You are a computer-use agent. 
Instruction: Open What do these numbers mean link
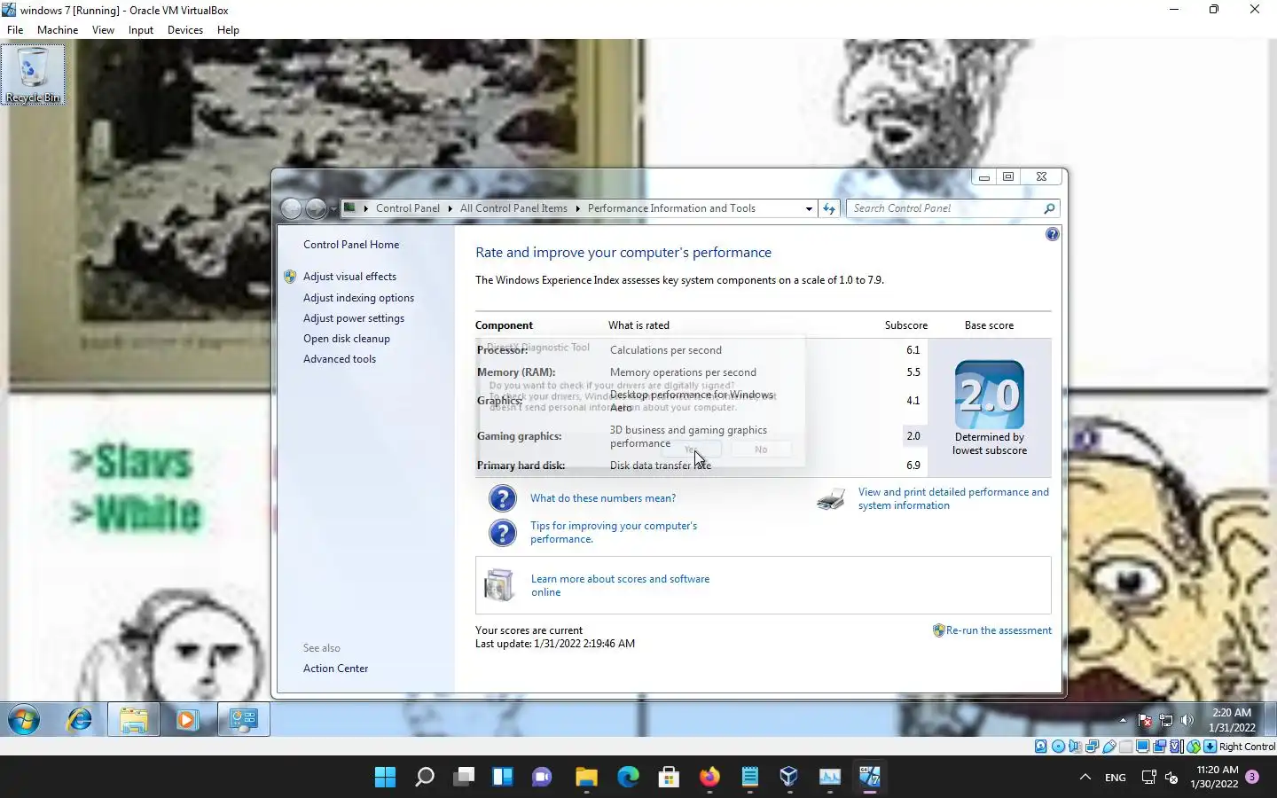[x=603, y=498]
